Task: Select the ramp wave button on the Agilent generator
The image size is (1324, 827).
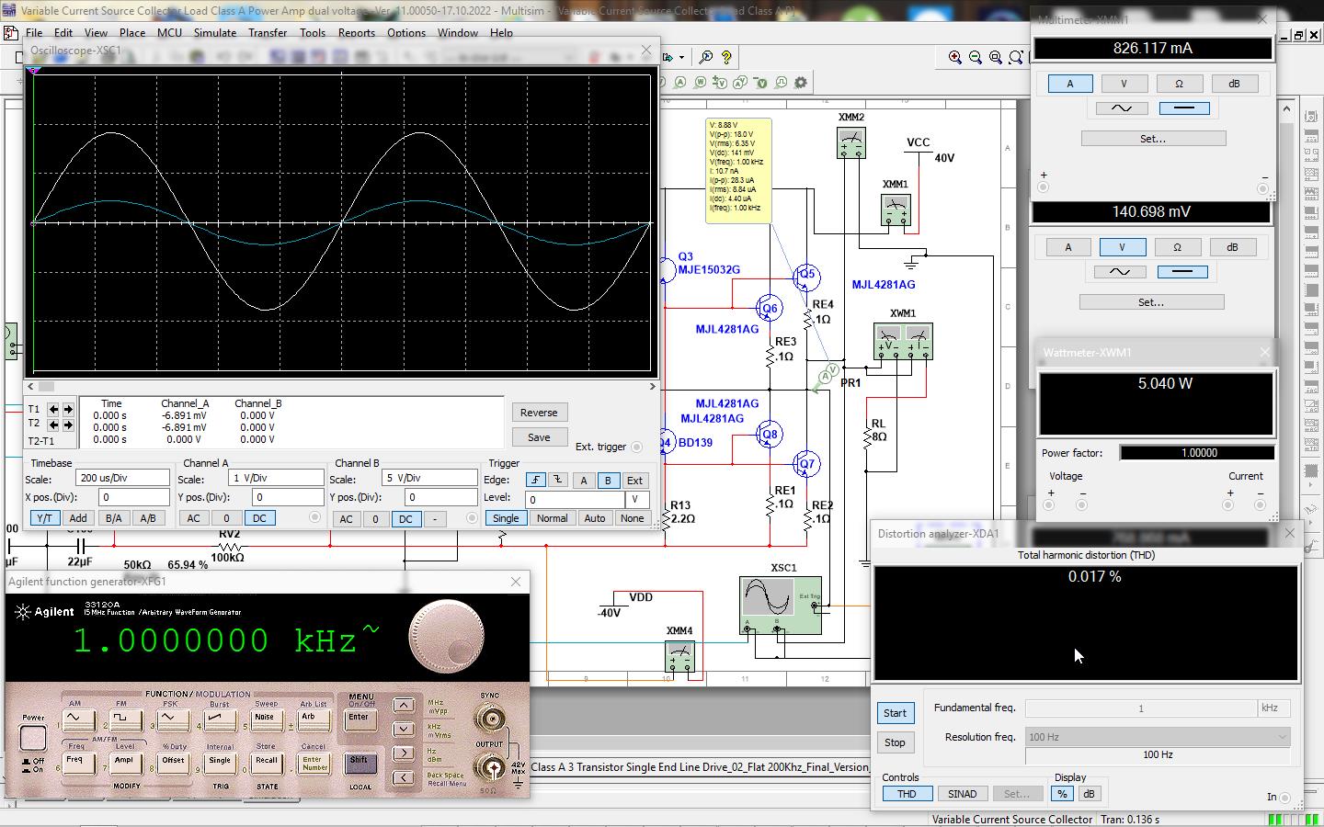Action: [221, 719]
